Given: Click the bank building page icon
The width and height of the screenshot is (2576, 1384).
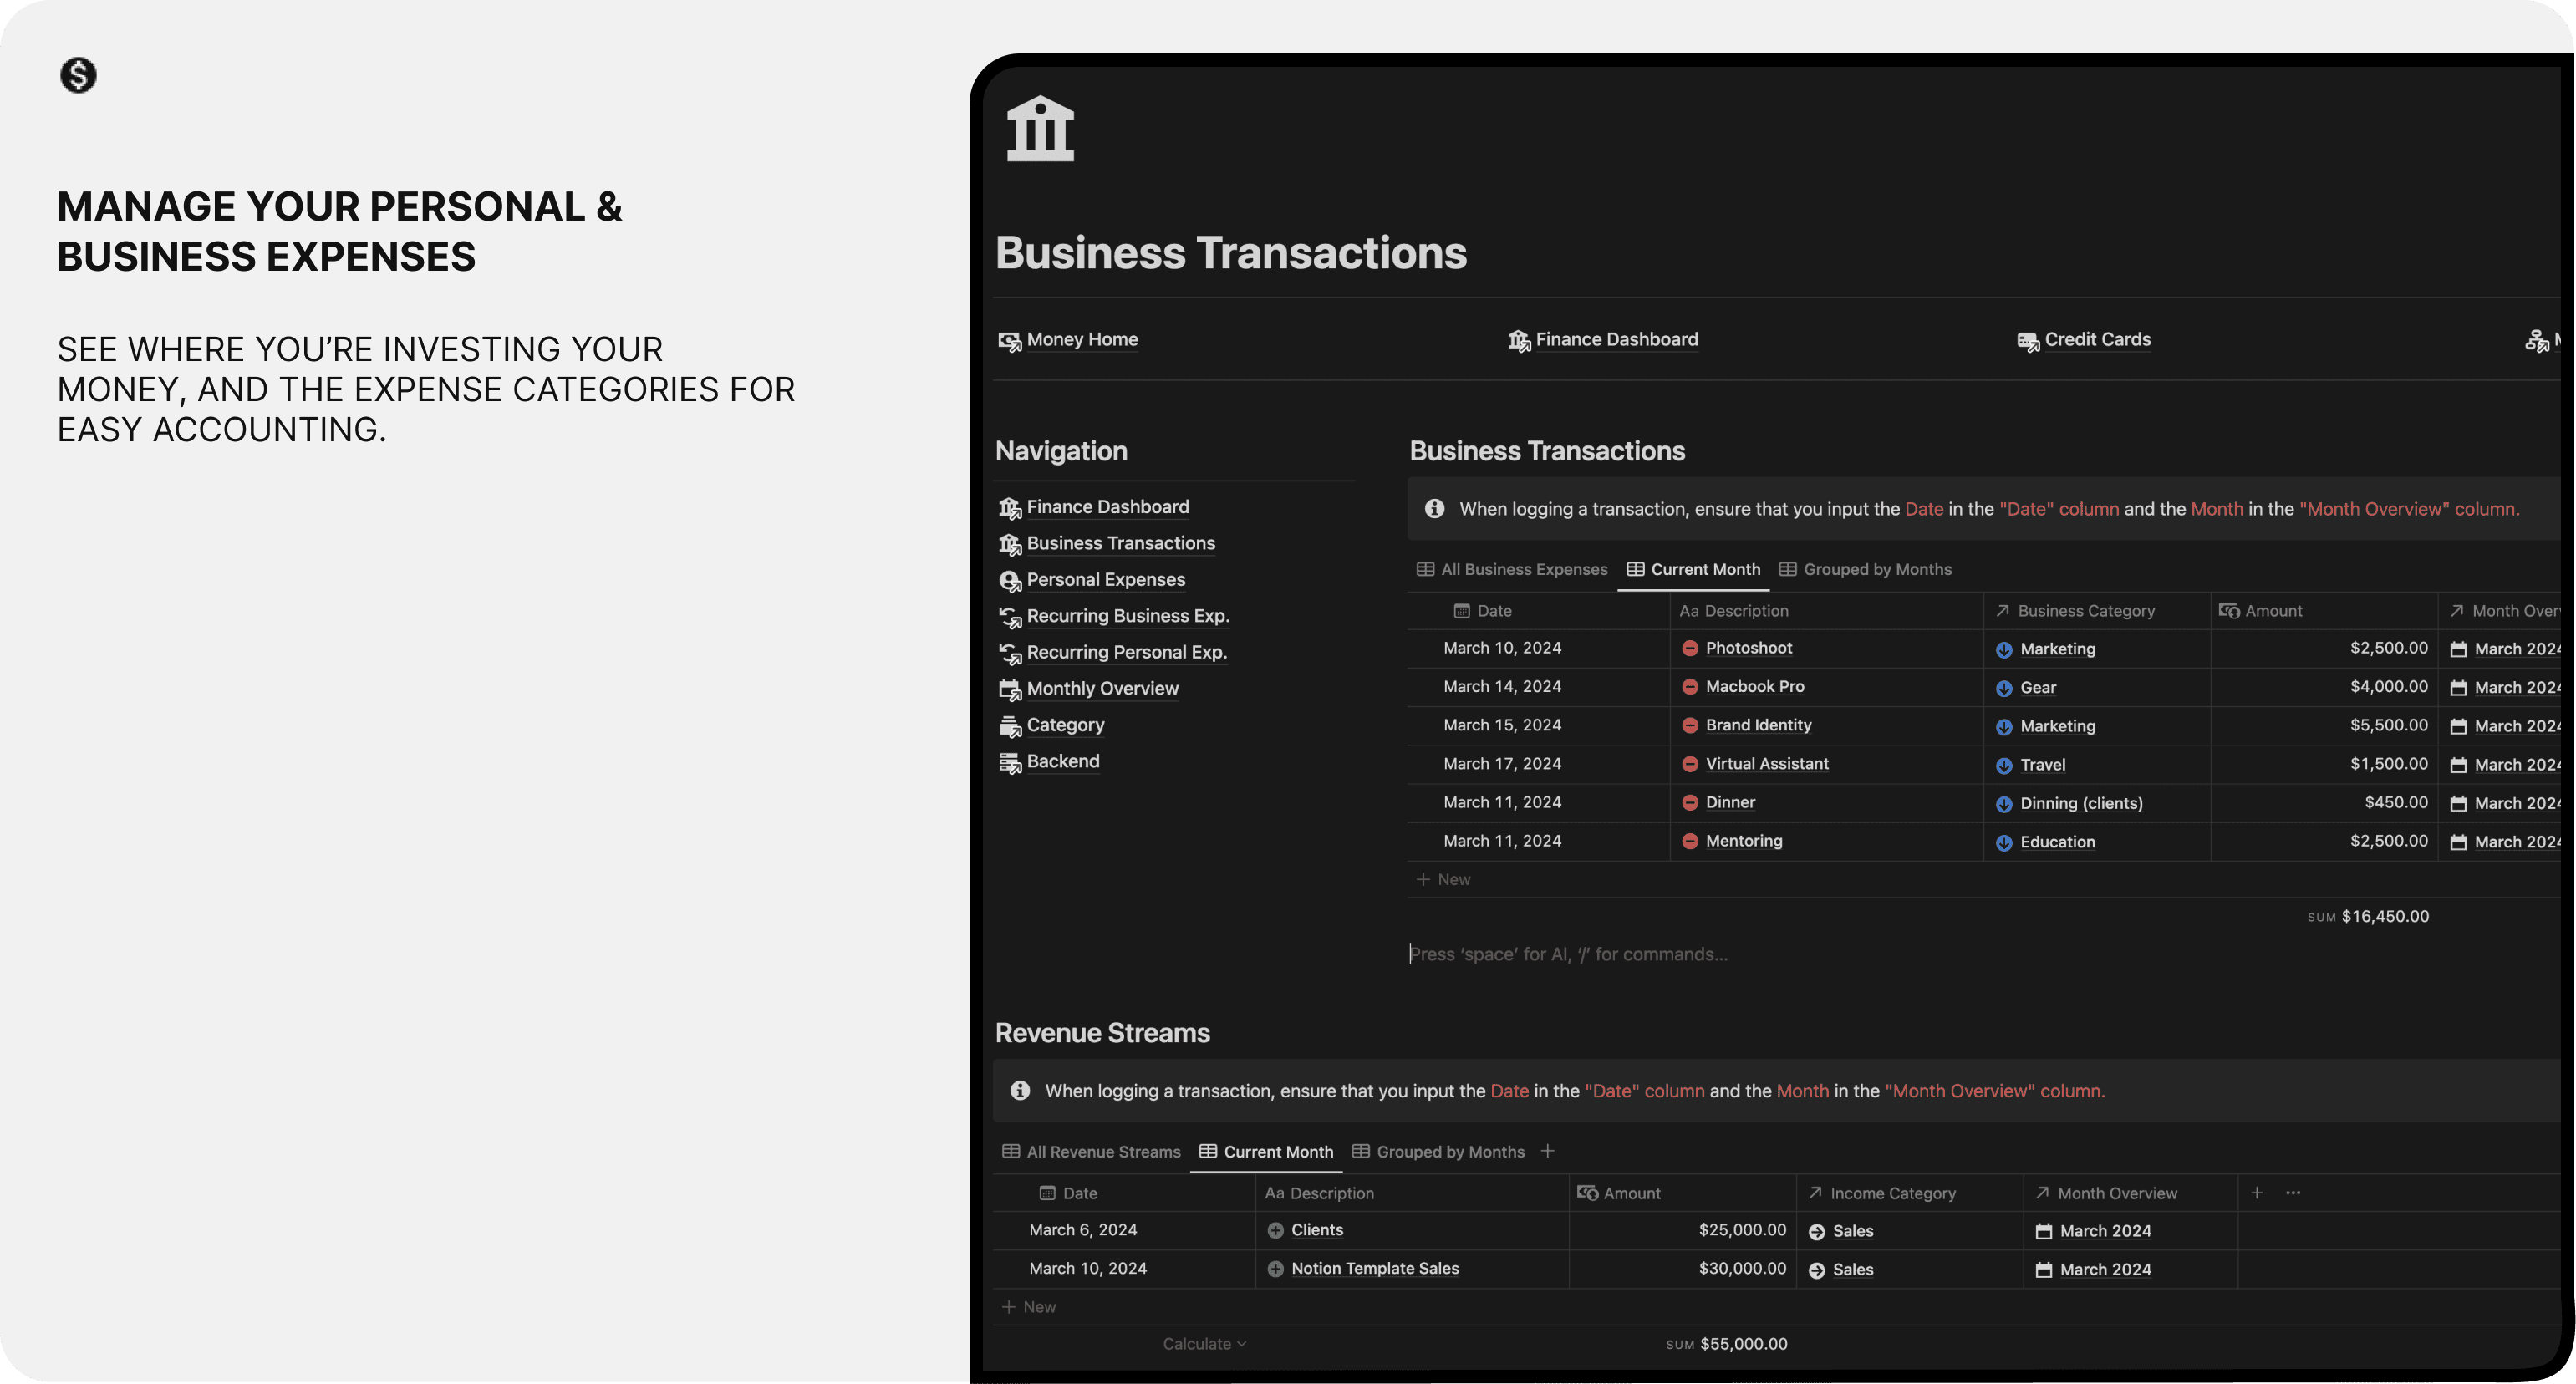Looking at the screenshot, I should point(1040,129).
